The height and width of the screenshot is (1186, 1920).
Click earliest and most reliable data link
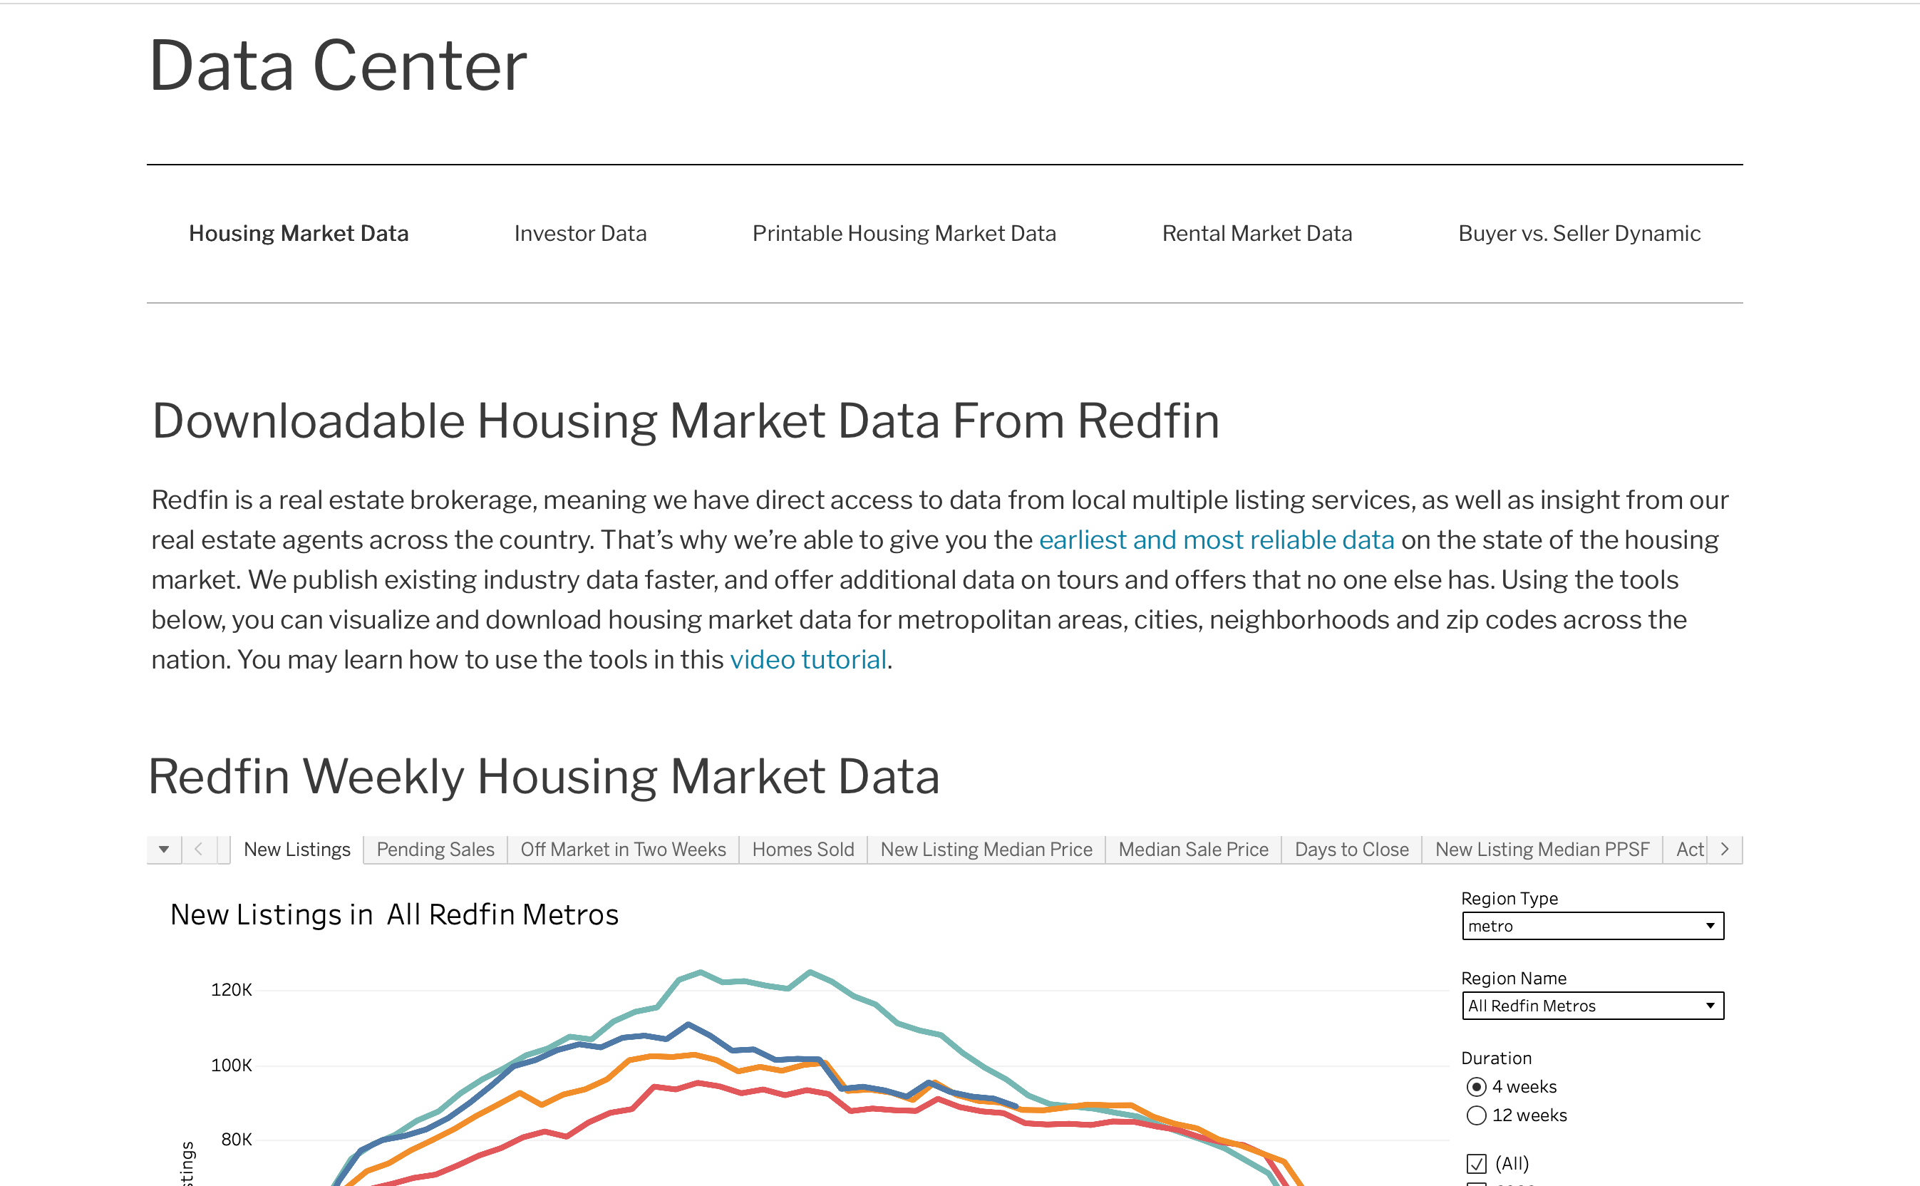coord(1216,540)
